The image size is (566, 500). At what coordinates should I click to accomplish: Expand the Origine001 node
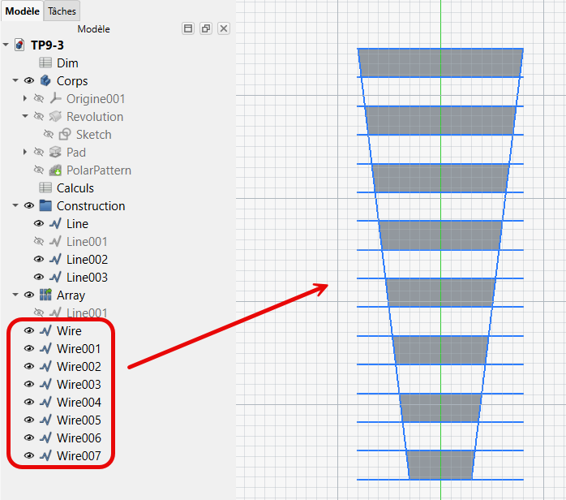(25, 99)
